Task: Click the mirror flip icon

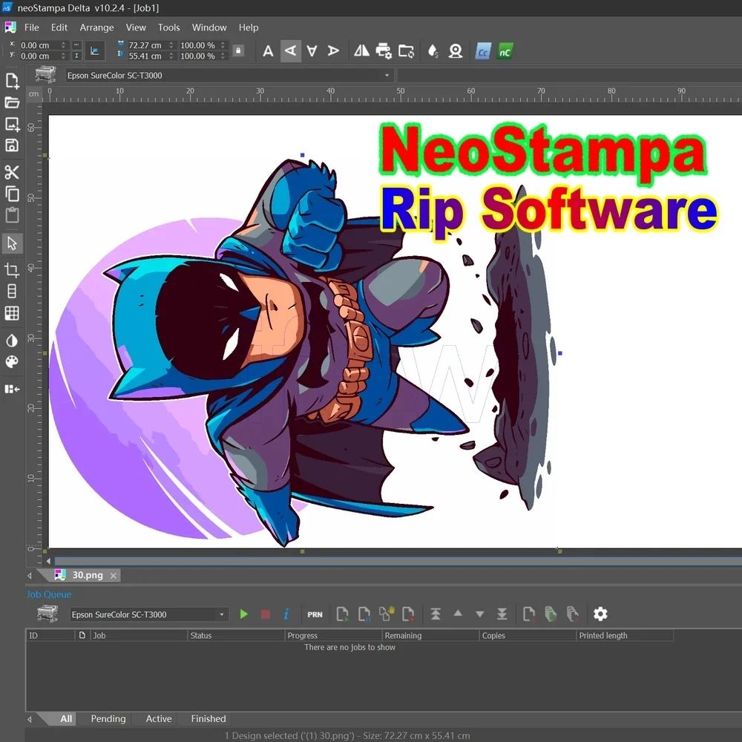Action: [361, 51]
